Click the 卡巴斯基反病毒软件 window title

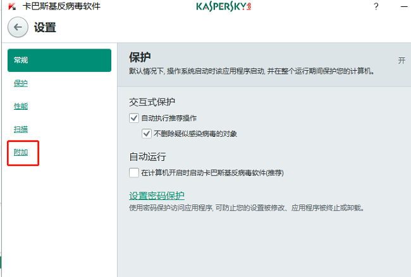[61, 6]
